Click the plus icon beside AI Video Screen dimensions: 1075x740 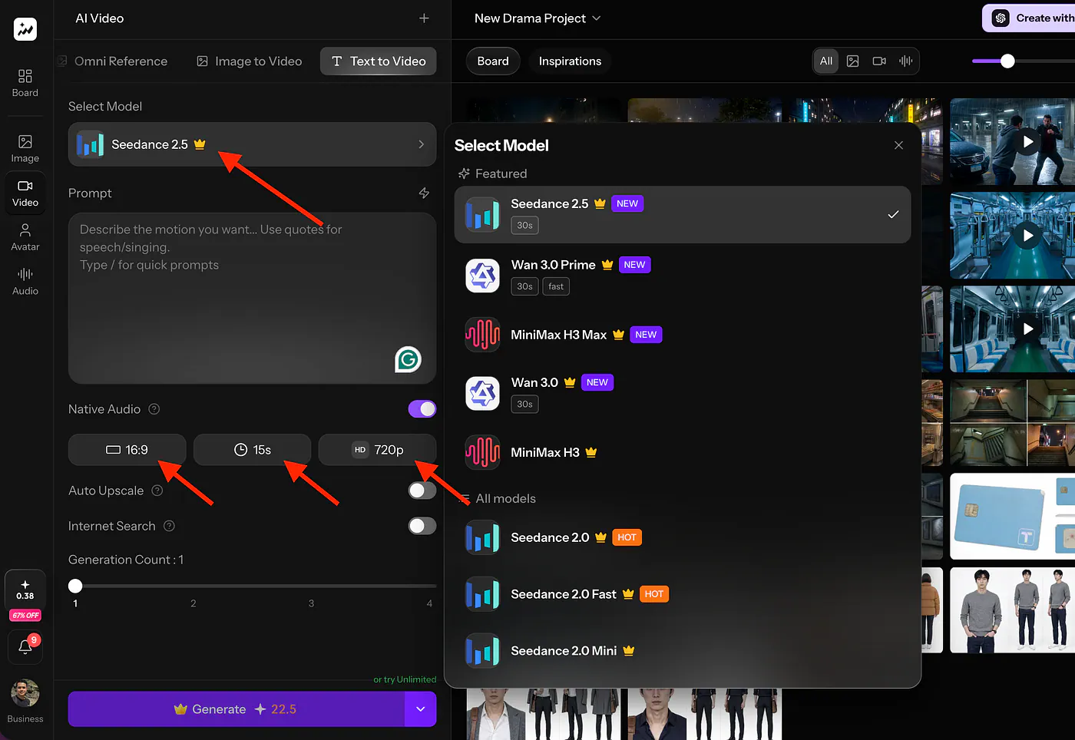(x=424, y=18)
